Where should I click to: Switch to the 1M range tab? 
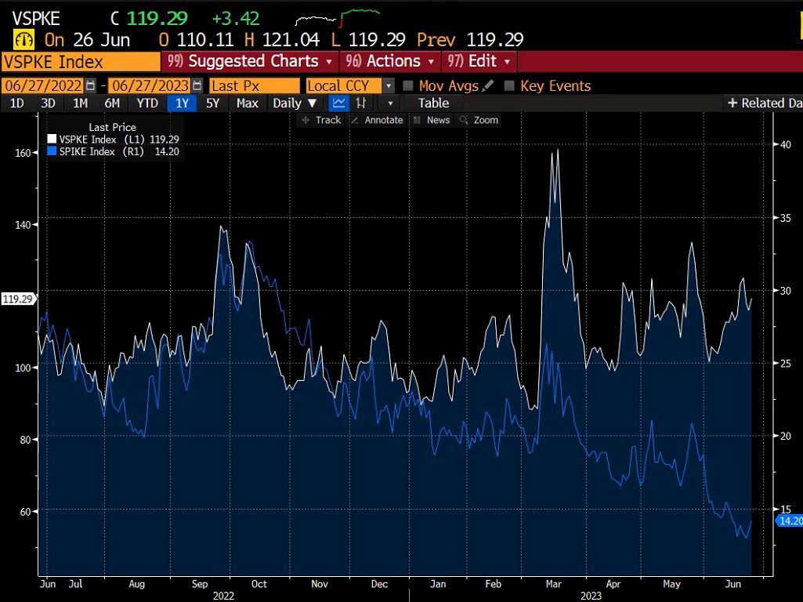(80, 103)
